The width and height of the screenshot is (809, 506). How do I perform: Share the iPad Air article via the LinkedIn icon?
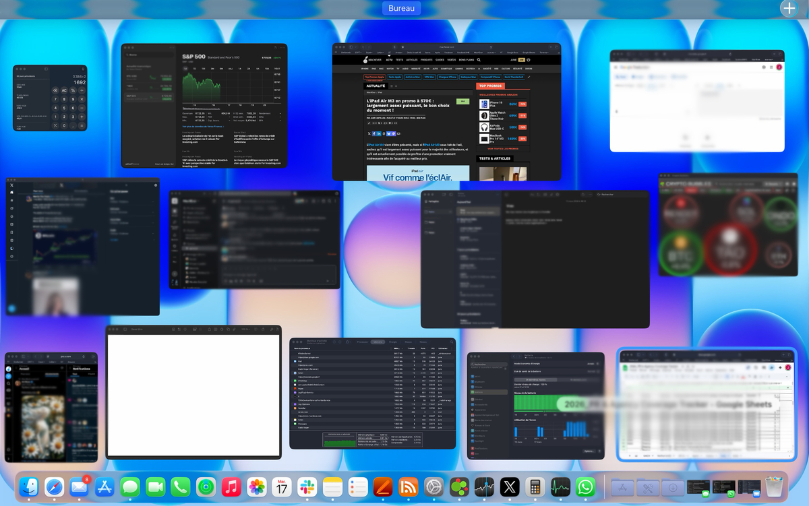[378, 133]
